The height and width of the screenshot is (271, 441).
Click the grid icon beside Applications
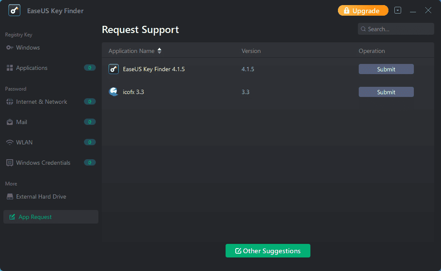[10, 68]
